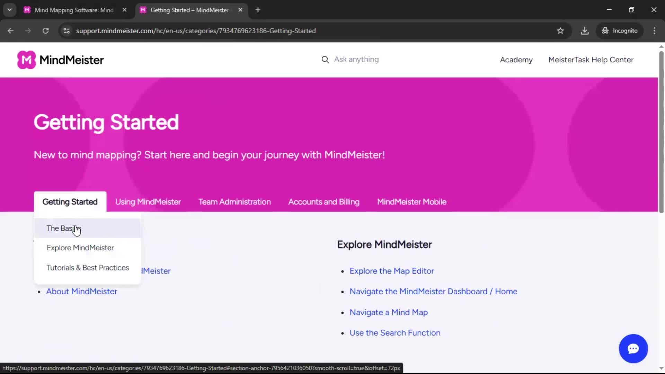Screen dimensions: 665x374
Task: Click the Incognito indicator button
Action: pos(620,31)
